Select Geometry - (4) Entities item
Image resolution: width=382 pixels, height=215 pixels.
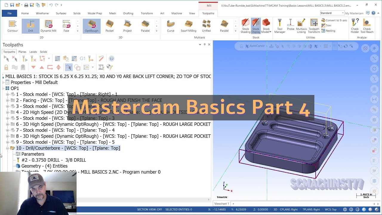click(x=44, y=166)
